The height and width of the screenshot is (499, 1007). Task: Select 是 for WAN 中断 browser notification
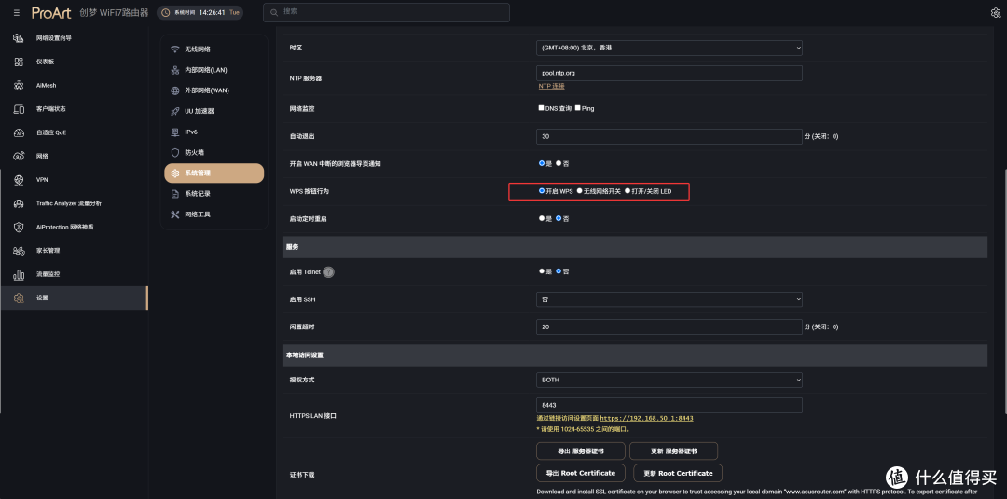[542, 163]
